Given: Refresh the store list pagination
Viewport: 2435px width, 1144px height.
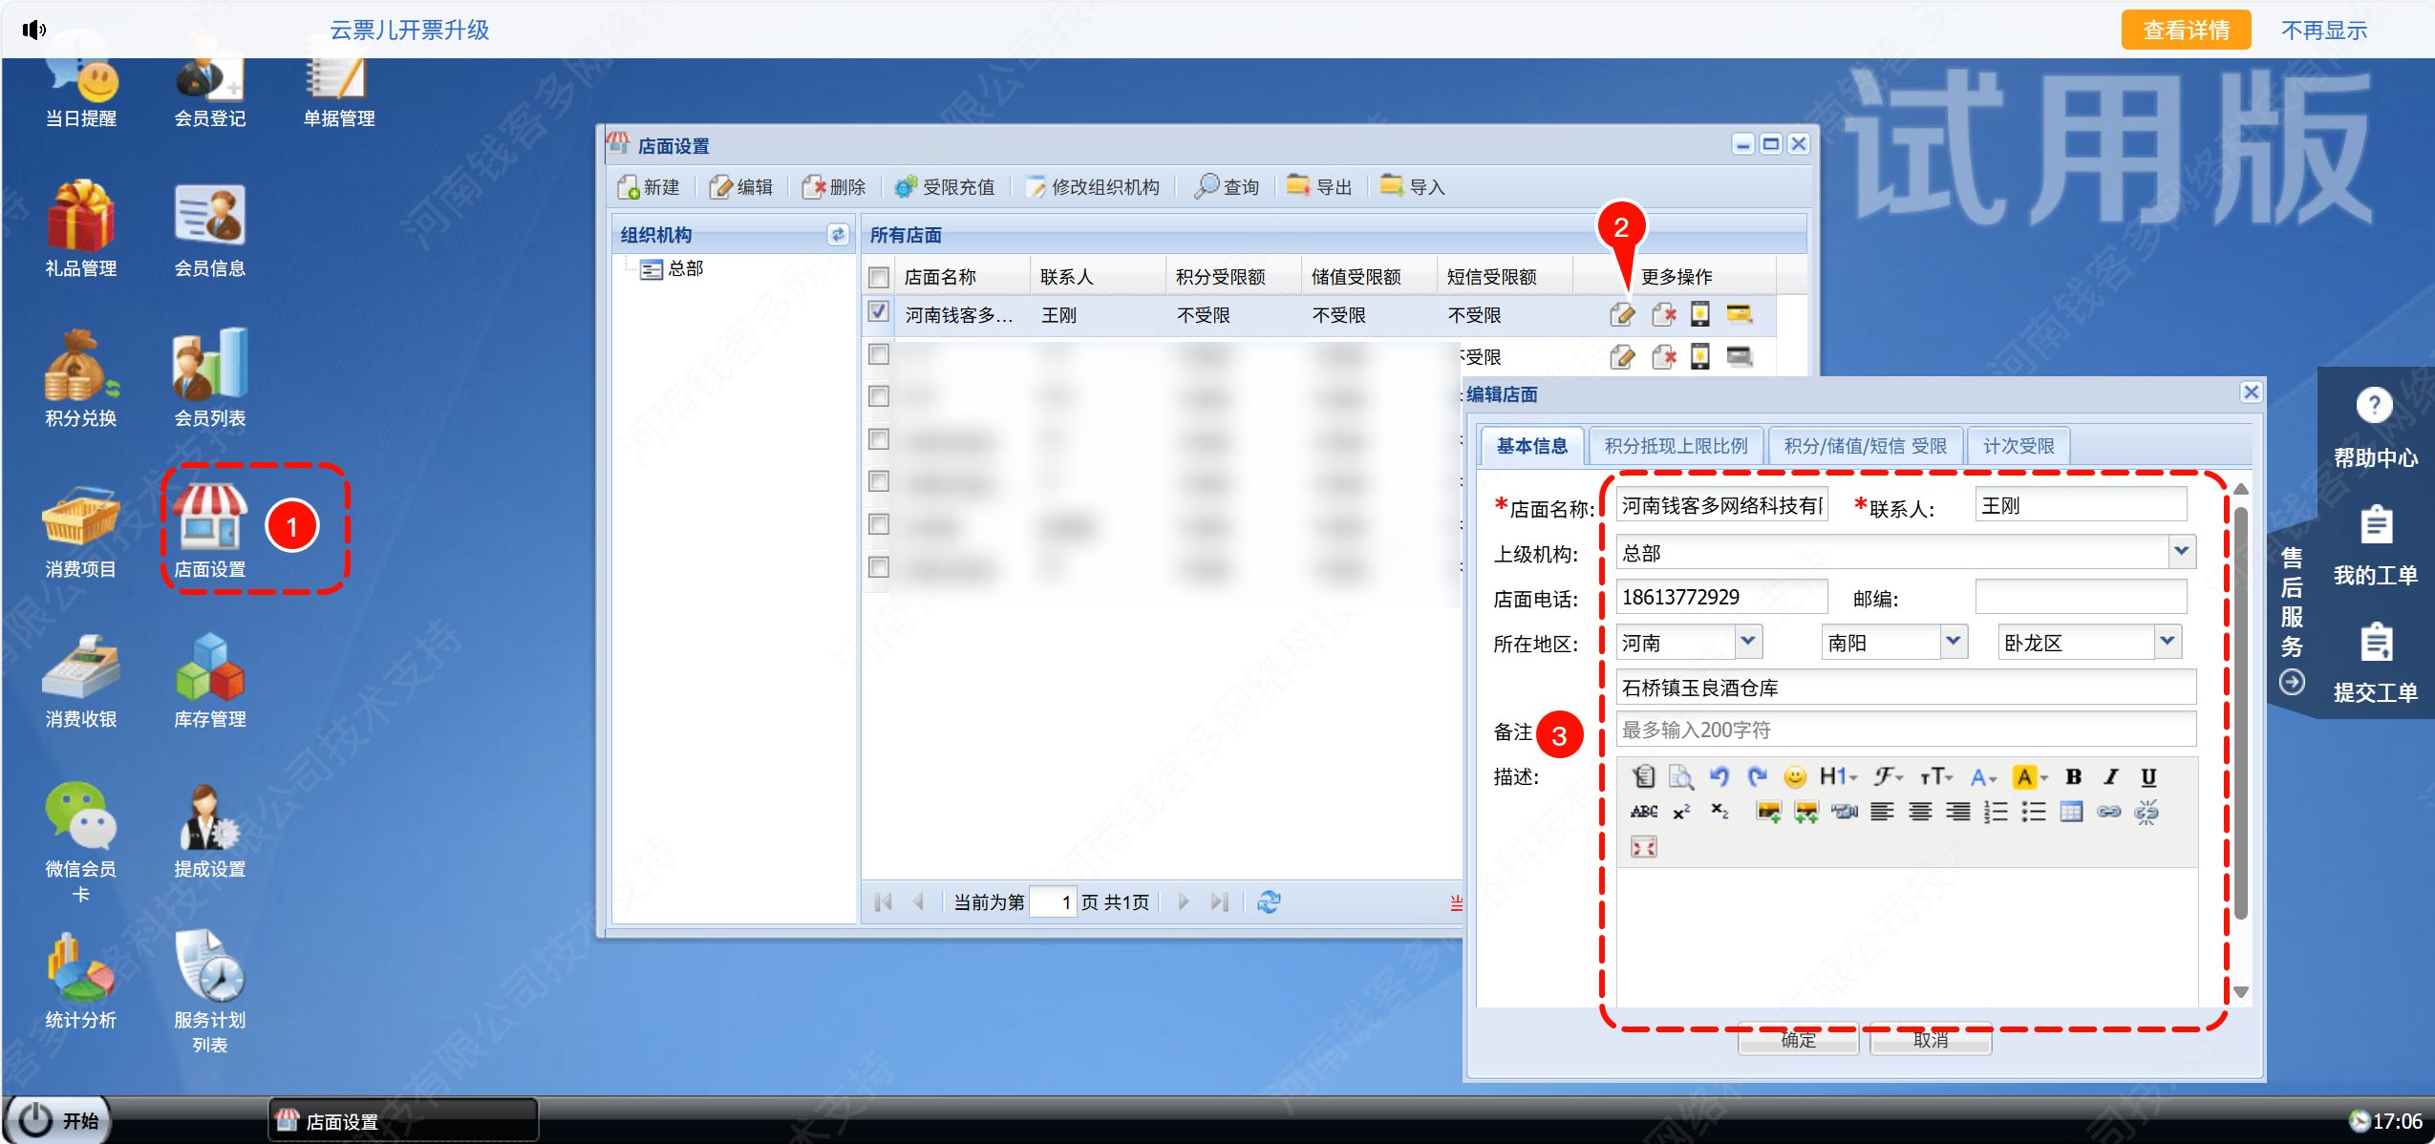Looking at the screenshot, I should point(1269,901).
